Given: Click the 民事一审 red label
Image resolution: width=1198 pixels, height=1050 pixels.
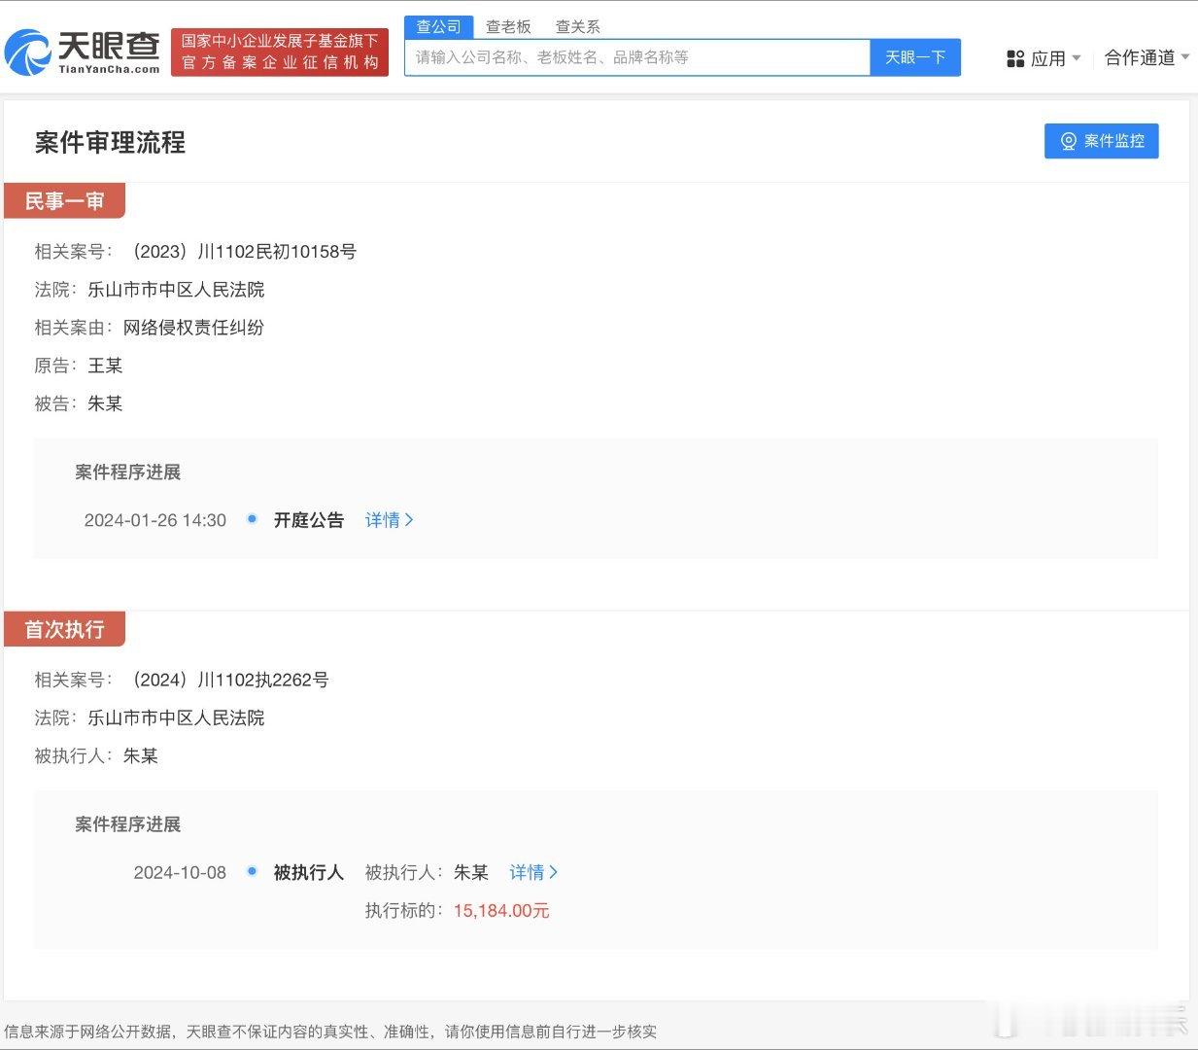Looking at the screenshot, I should tap(64, 200).
